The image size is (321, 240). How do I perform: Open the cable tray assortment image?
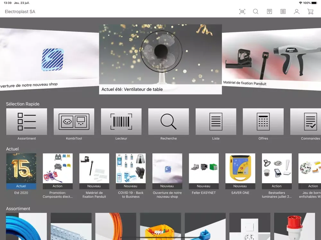pyautogui.click(x=71, y=226)
